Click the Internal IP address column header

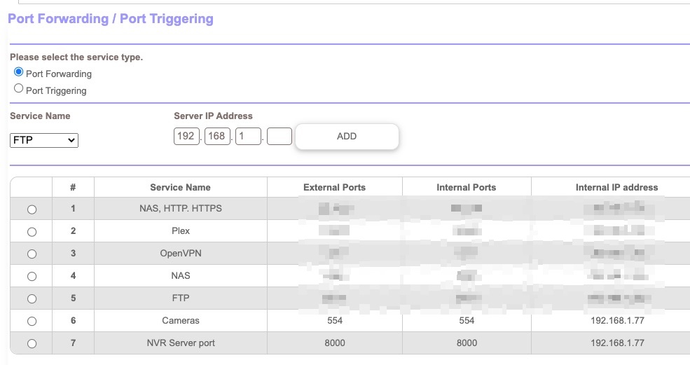616,187
